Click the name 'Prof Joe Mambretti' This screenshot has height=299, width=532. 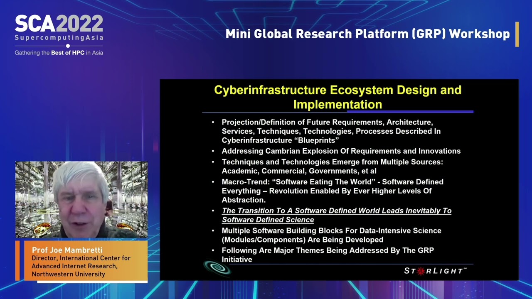point(67,250)
